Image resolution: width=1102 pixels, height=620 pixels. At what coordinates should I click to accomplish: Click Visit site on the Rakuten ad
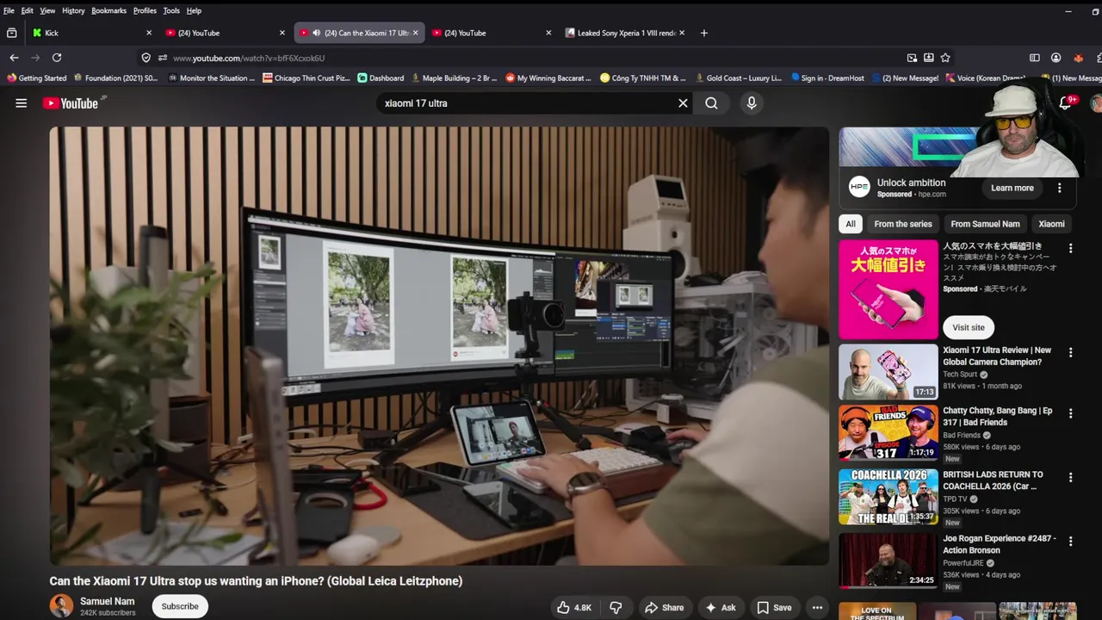click(x=969, y=327)
